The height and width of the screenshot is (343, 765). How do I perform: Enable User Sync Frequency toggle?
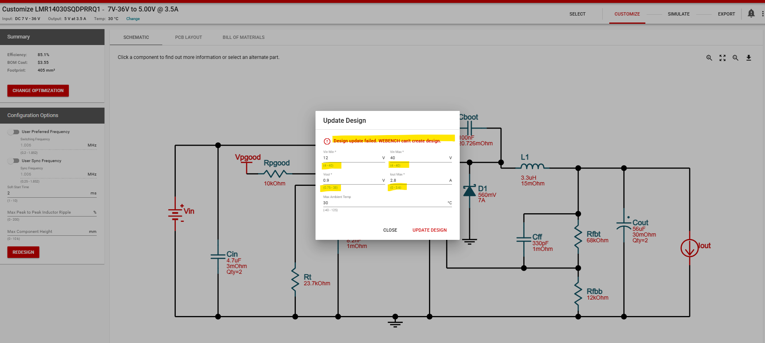pyautogui.click(x=14, y=161)
